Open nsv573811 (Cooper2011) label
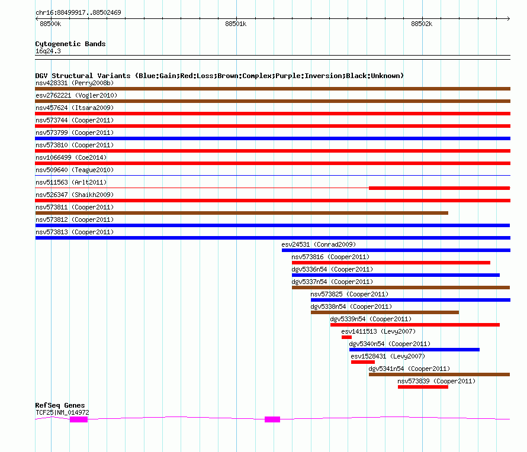Viewport: 527px width, 452px height. pyautogui.click(x=75, y=207)
